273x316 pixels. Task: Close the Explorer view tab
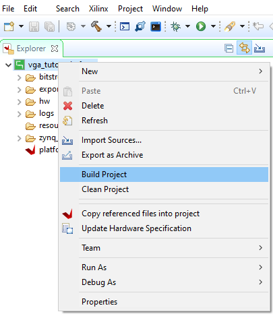point(55,49)
